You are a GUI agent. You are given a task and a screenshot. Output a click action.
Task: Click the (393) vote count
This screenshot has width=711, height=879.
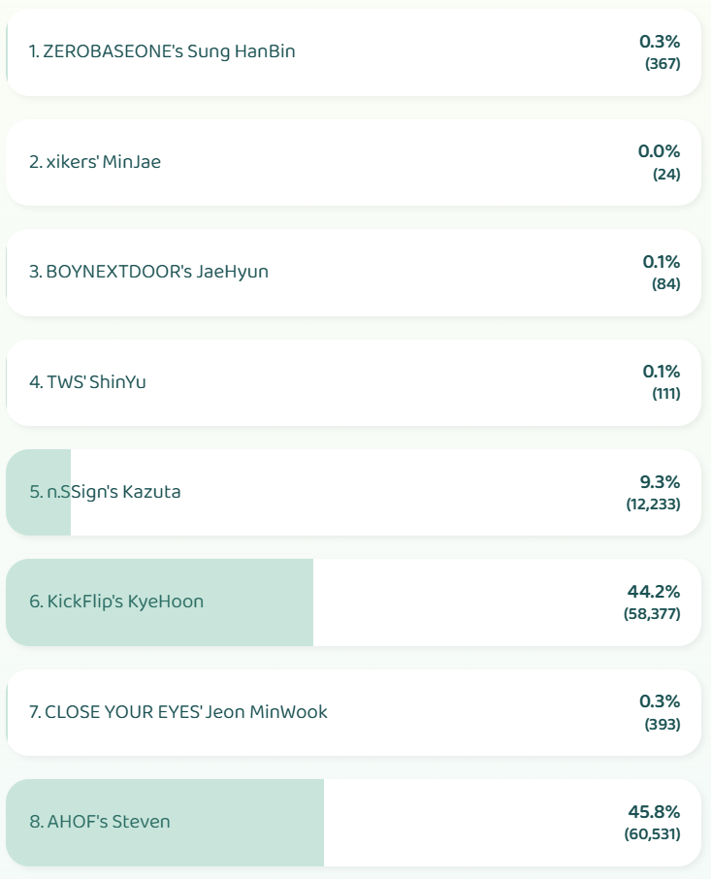(663, 725)
